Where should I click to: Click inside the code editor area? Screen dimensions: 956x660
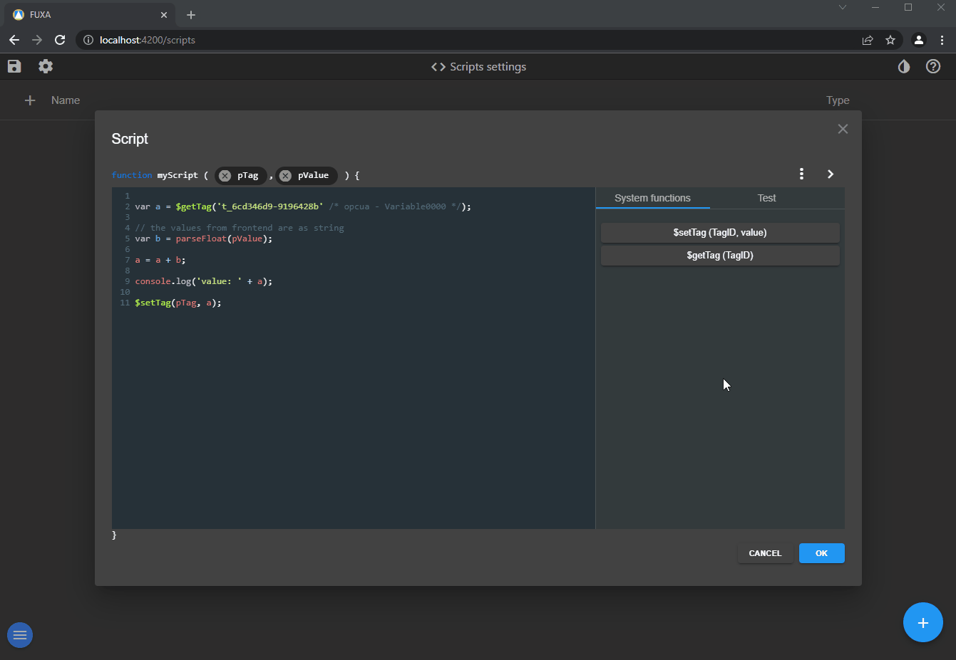click(x=353, y=399)
